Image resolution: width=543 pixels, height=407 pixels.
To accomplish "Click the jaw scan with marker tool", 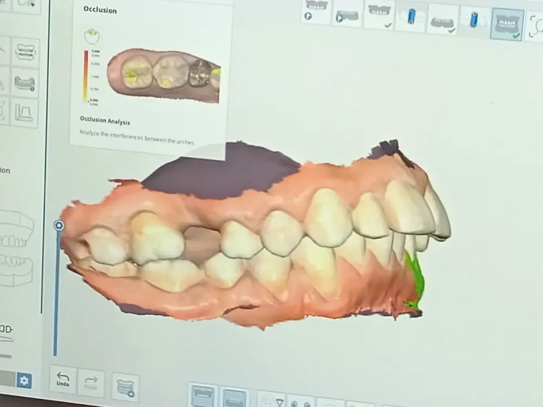I will pyautogui.click(x=24, y=82).
